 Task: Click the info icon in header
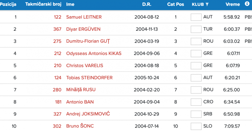pyautogui.click(x=247, y=4)
